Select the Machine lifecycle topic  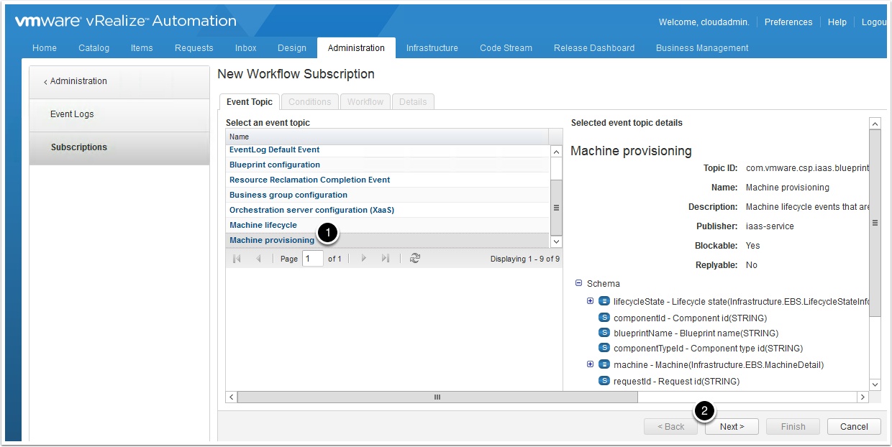387,226
